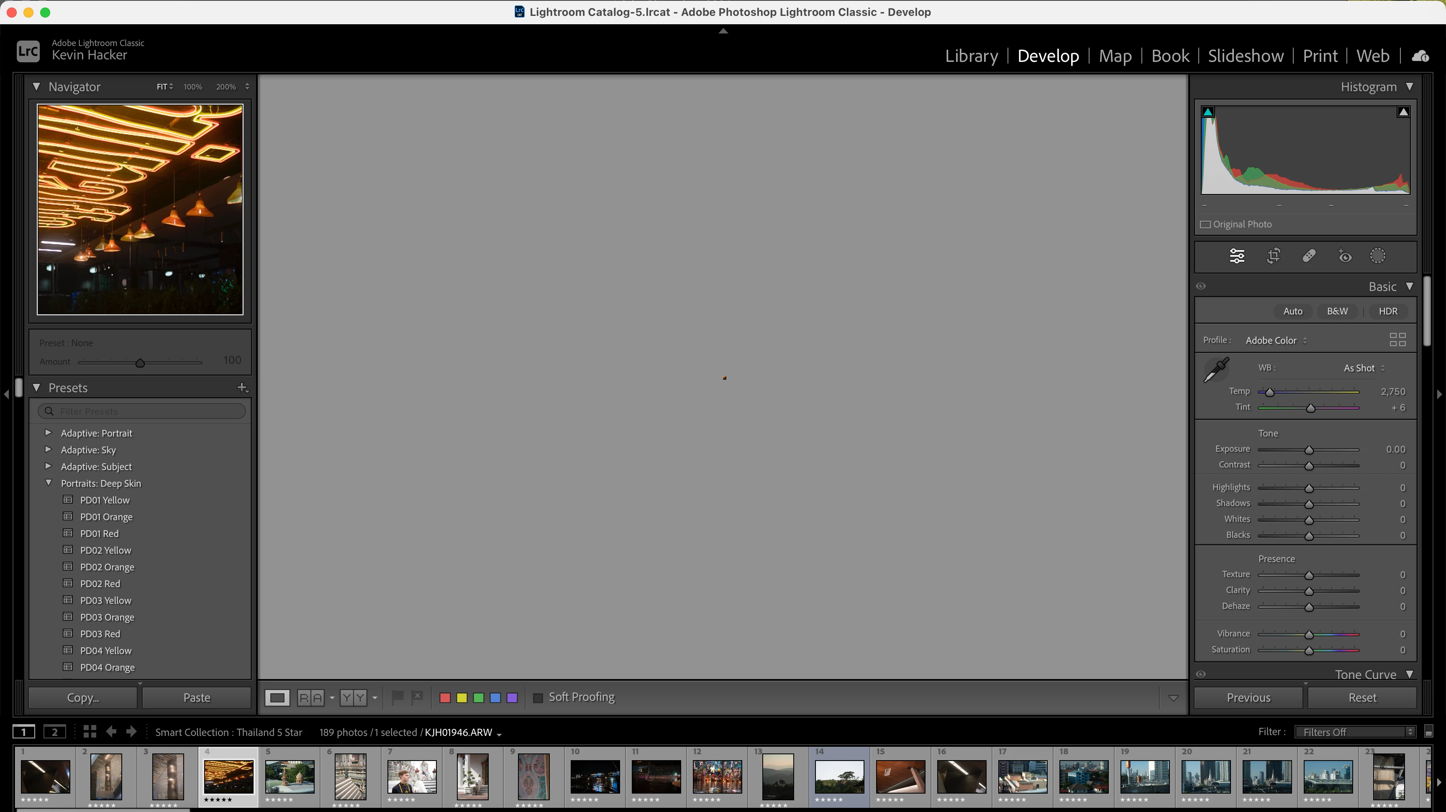
Task: Click the plus icon in Presets panel
Action: (242, 388)
